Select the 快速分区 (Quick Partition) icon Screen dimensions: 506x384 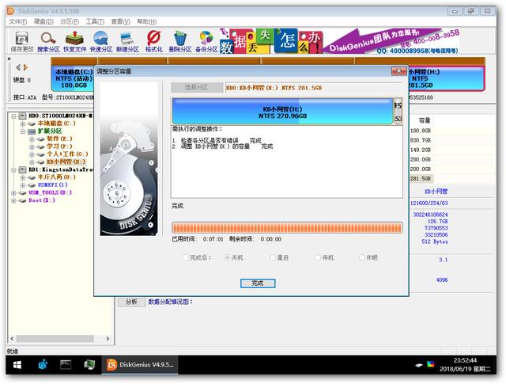(101, 41)
